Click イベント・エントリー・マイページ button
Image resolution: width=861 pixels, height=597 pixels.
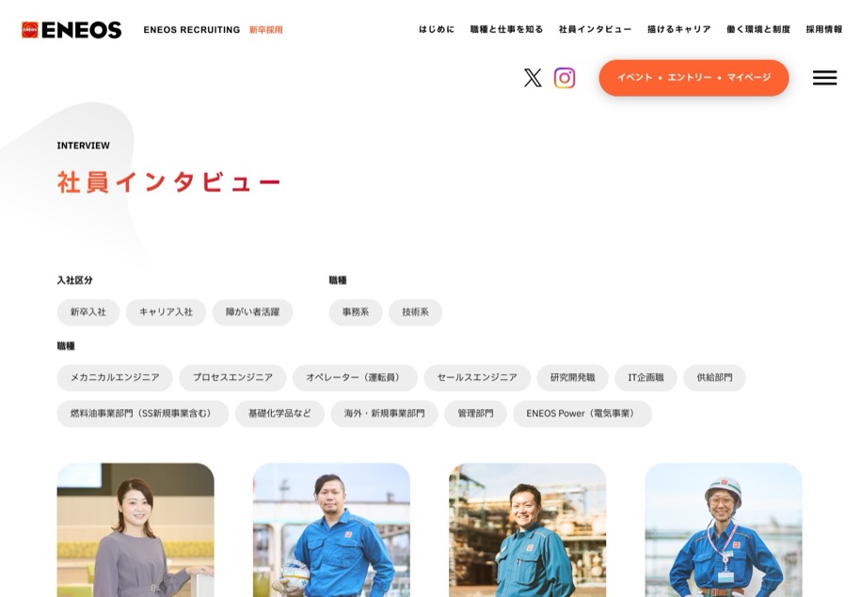694,78
